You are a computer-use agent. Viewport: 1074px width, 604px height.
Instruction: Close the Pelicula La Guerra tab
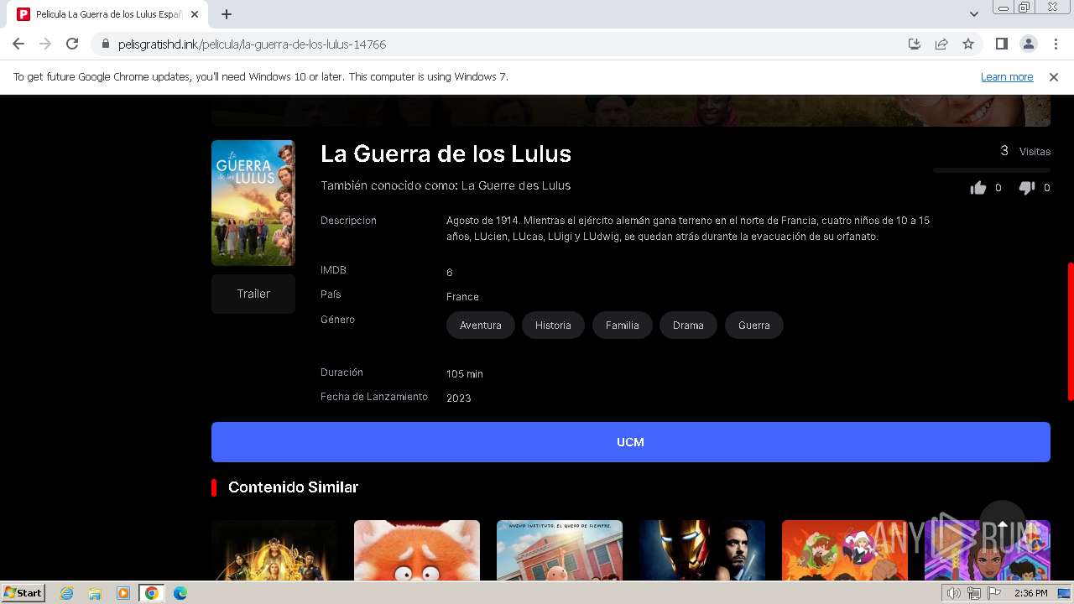click(195, 14)
